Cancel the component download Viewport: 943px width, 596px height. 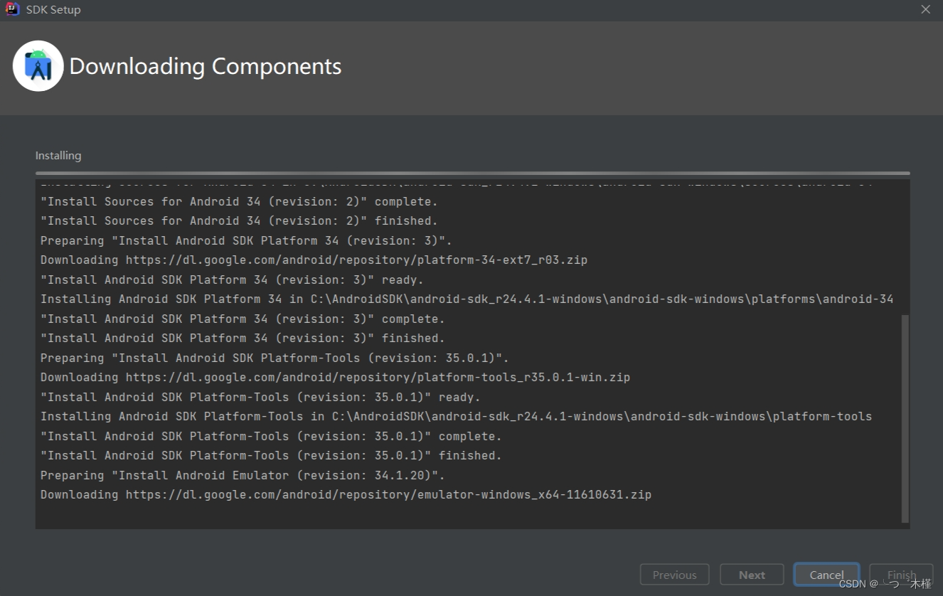pyautogui.click(x=826, y=574)
